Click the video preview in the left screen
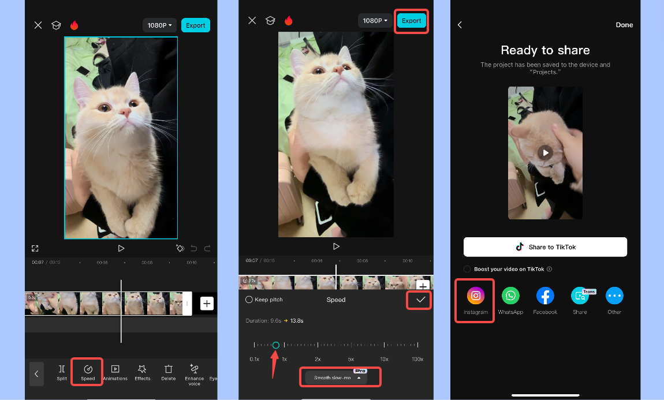The width and height of the screenshot is (664, 400). click(121, 137)
